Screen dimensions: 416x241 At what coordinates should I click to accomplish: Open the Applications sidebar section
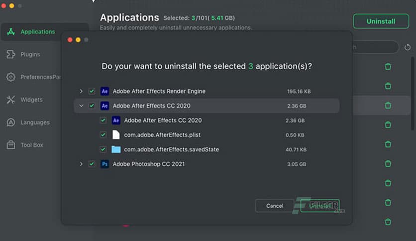click(45, 32)
